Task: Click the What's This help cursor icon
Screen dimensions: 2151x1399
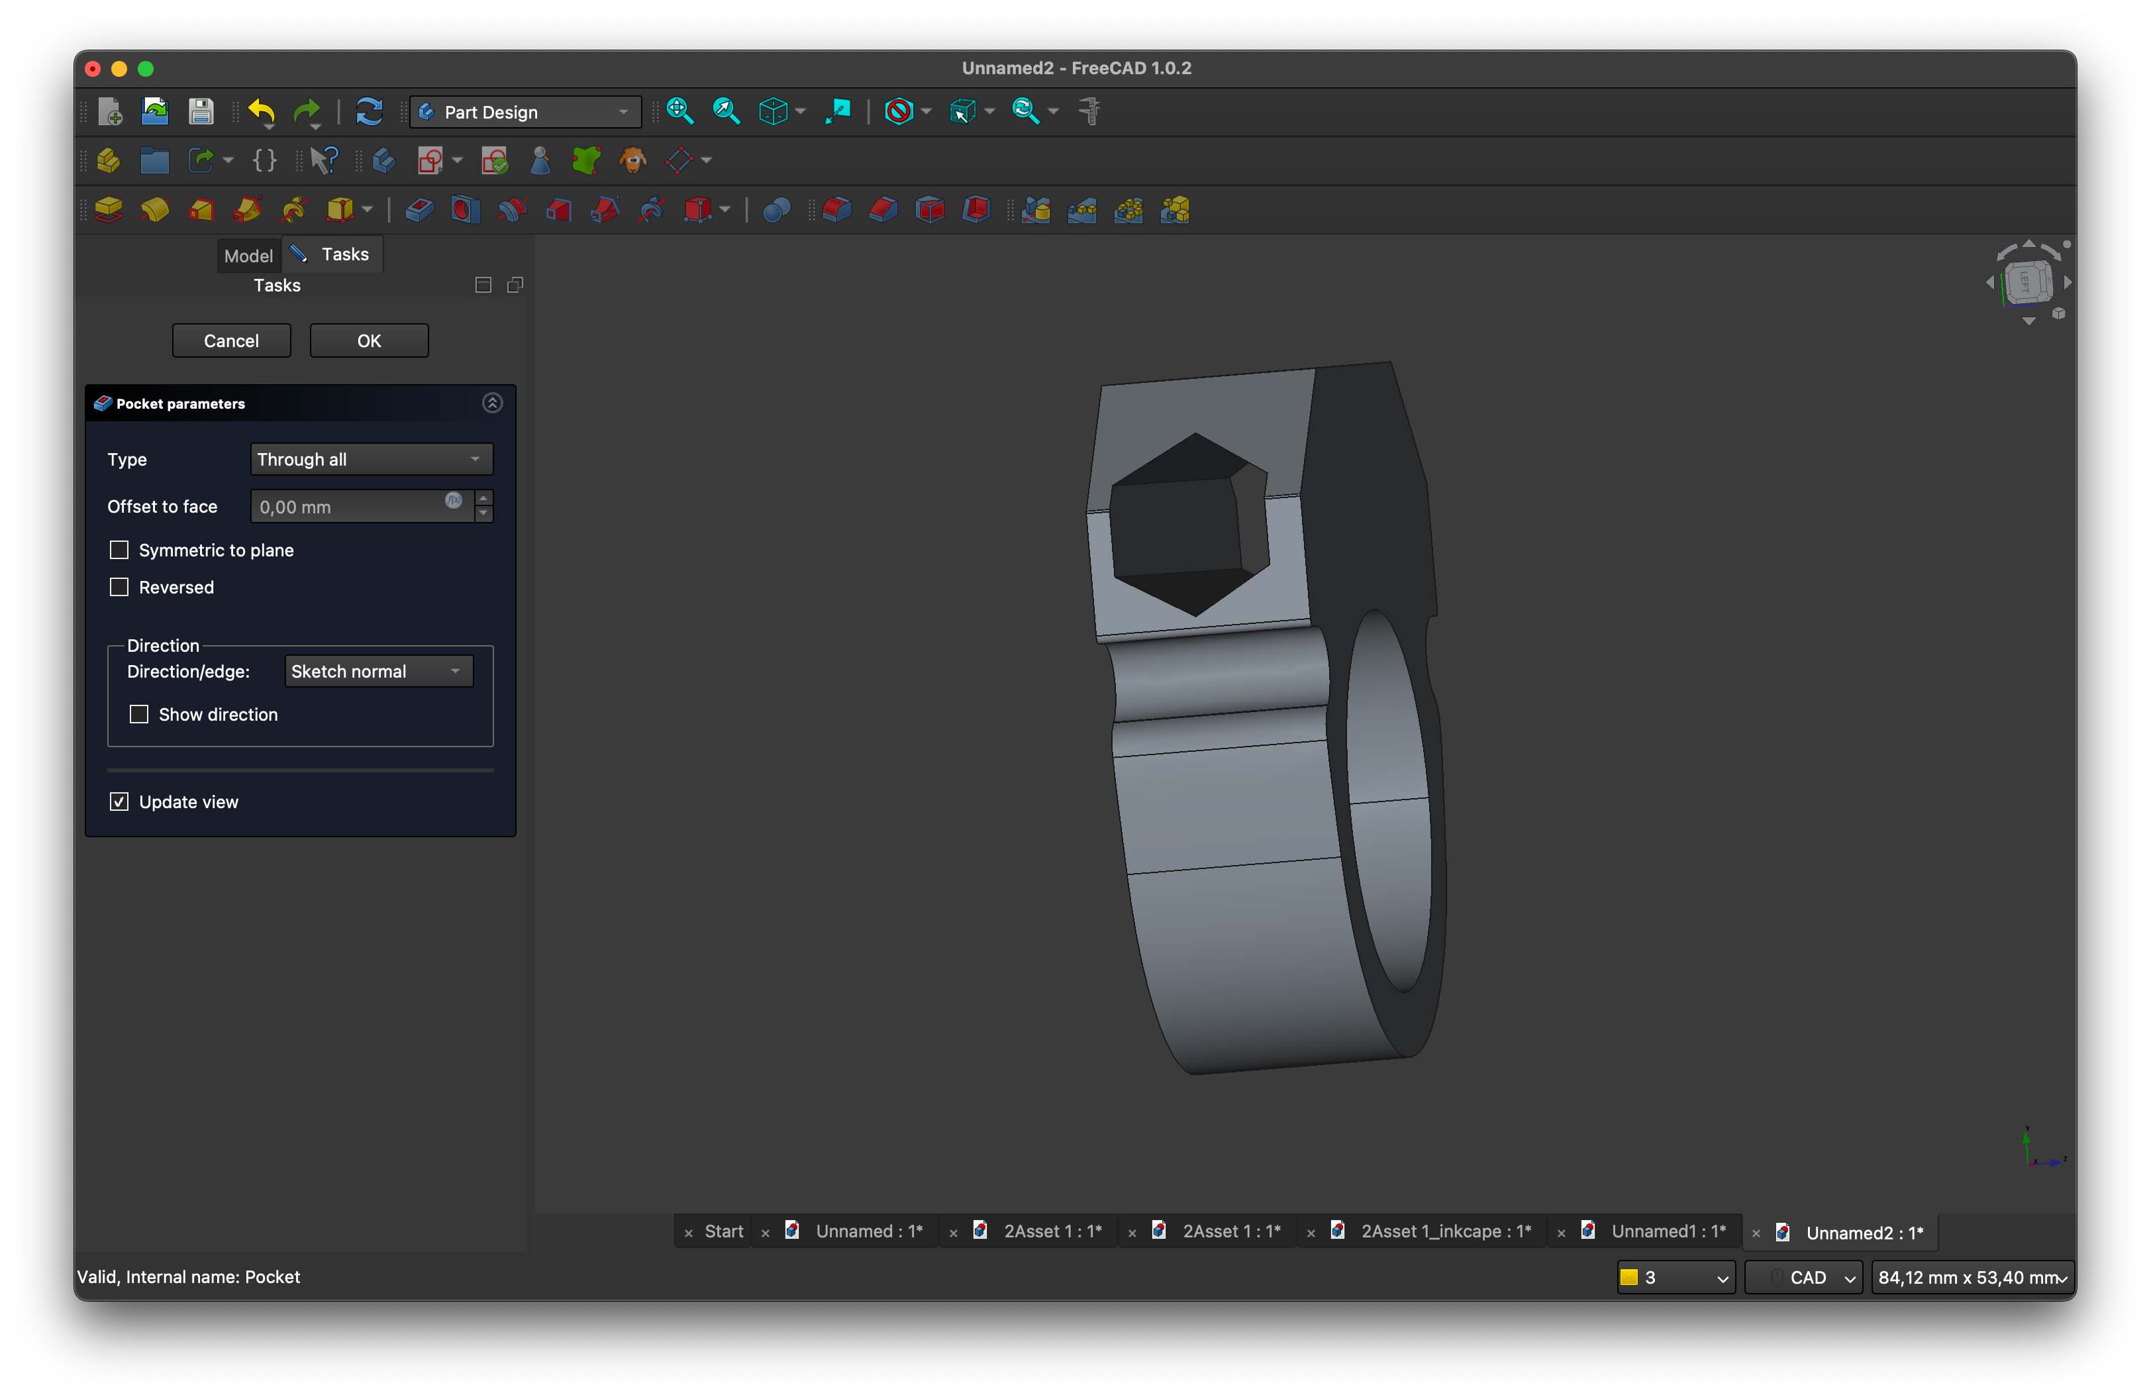Action: tap(324, 161)
